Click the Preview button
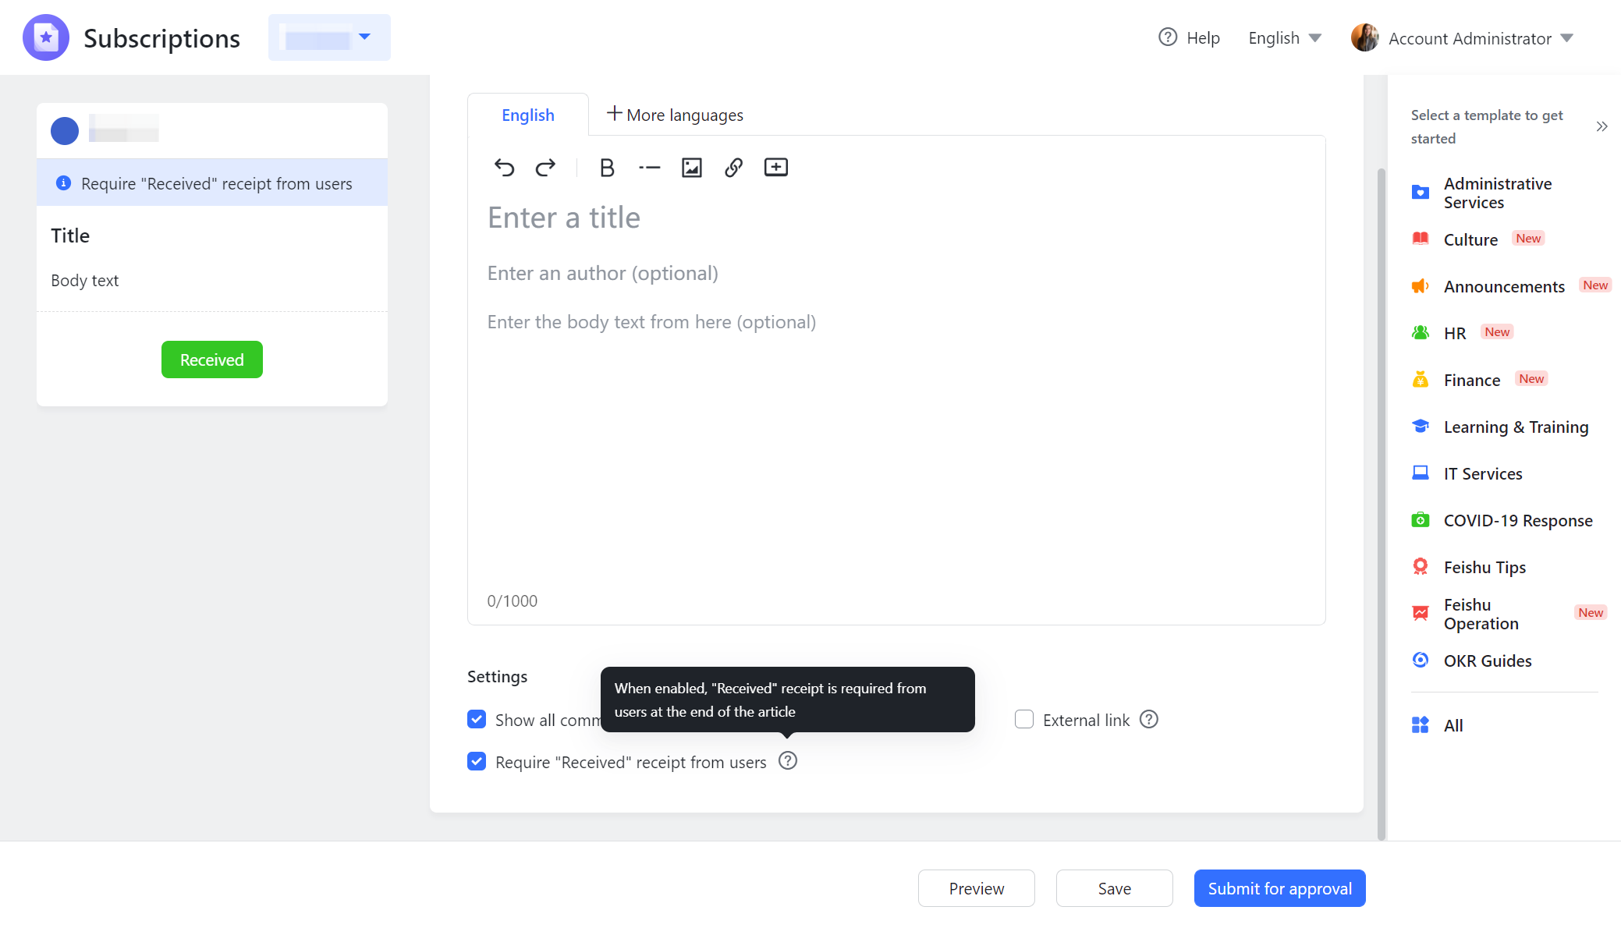Viewport: 1621px width, 928px height. coord(976,888)
